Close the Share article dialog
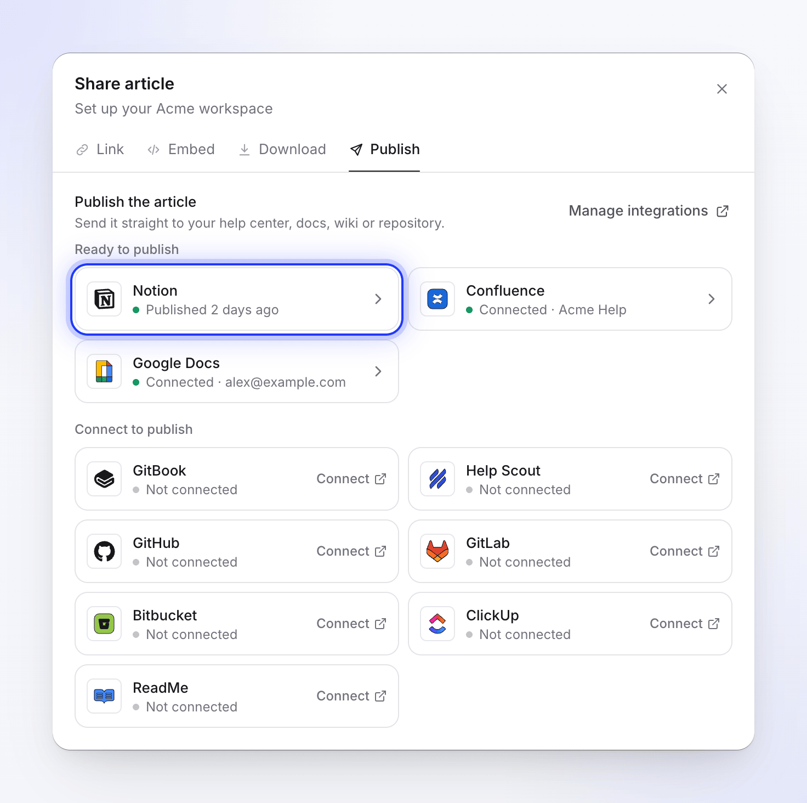 coord(722,89)
